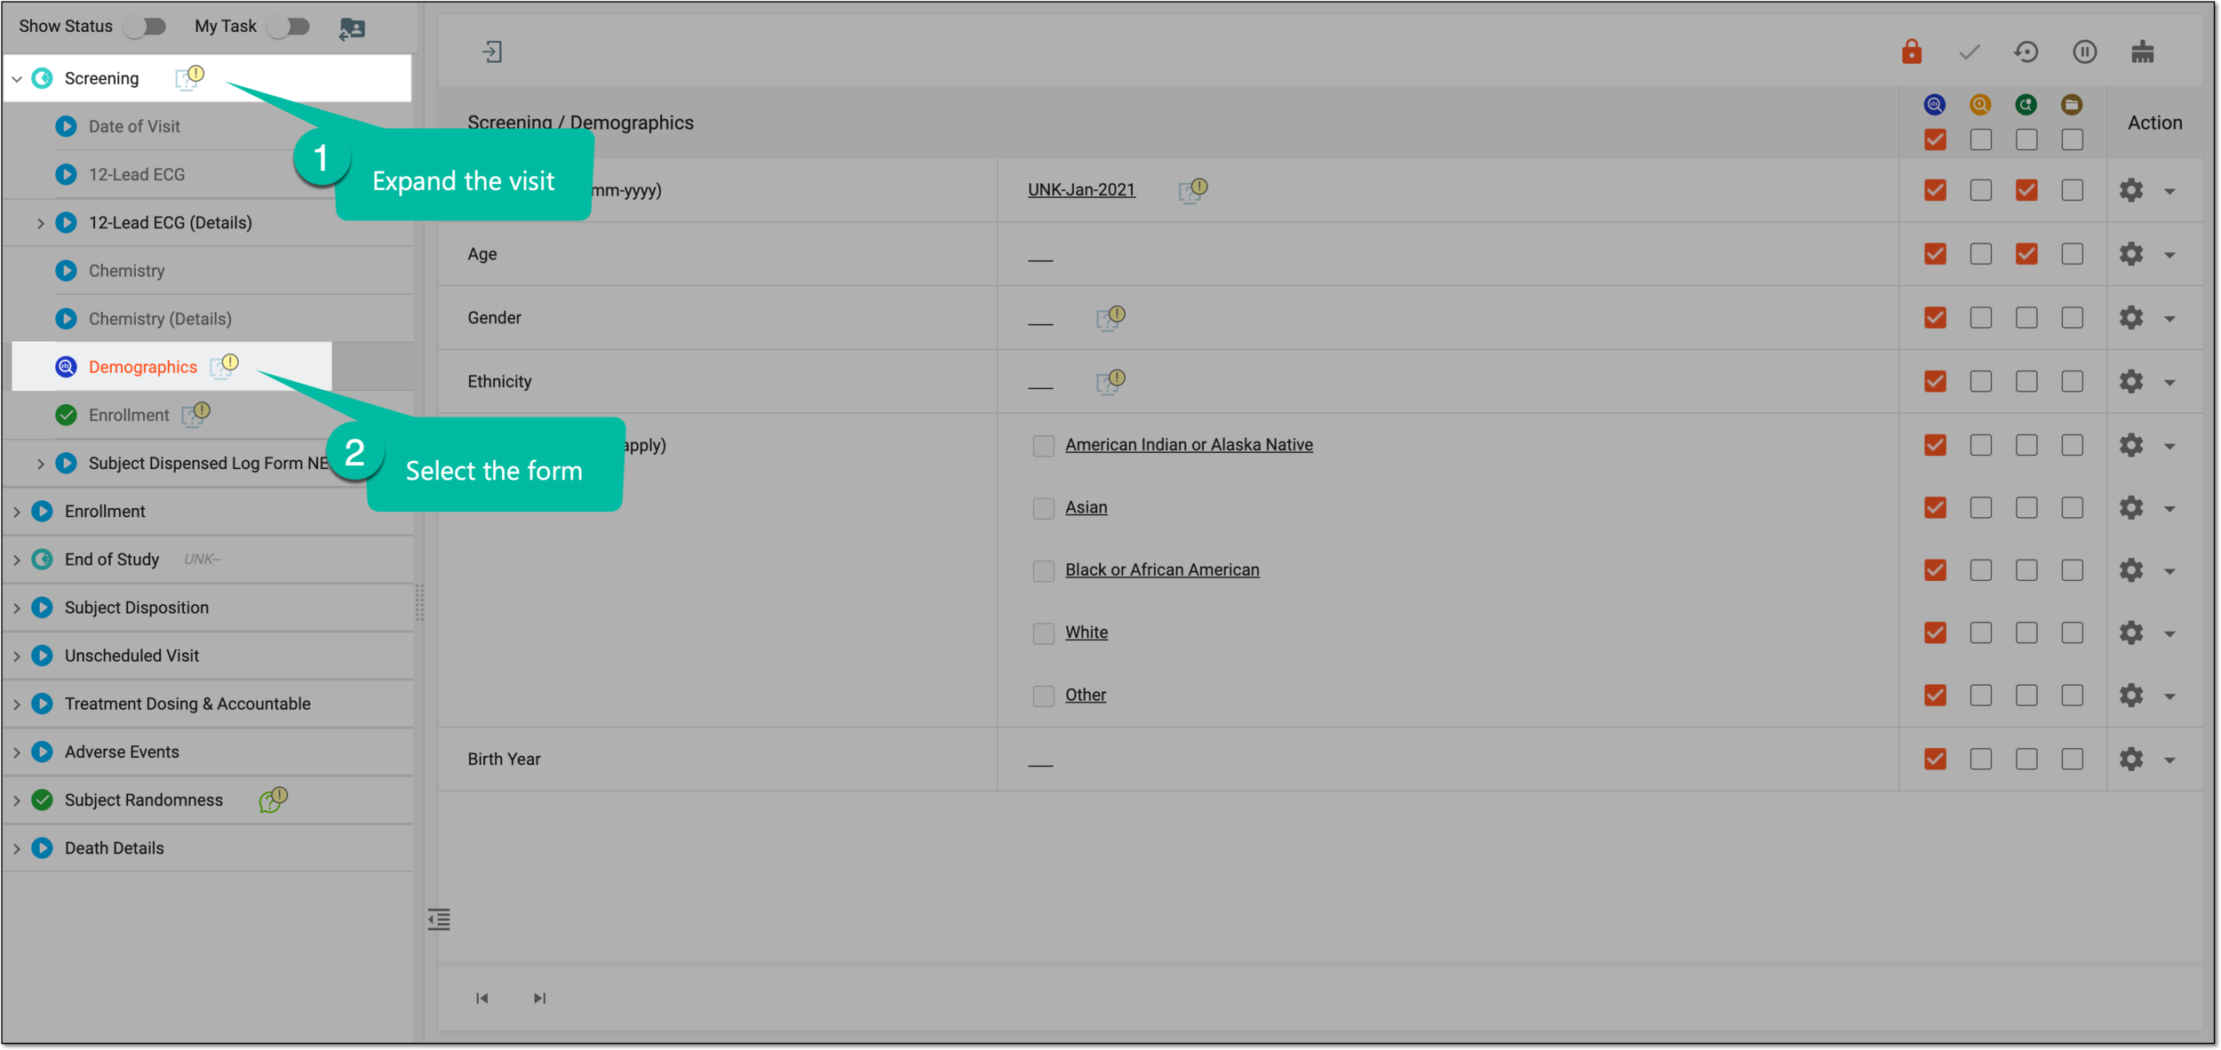Click the Asian option link

pos(1087,507)
